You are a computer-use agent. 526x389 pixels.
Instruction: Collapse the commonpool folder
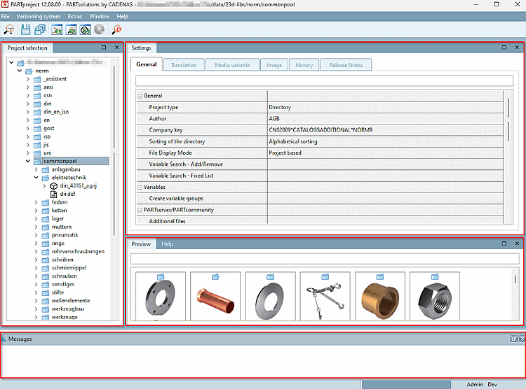(x=29, y=161)
